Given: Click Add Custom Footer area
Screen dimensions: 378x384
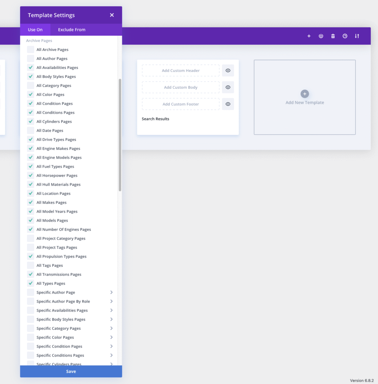Looking at the screenshot, I should (181, 104).
